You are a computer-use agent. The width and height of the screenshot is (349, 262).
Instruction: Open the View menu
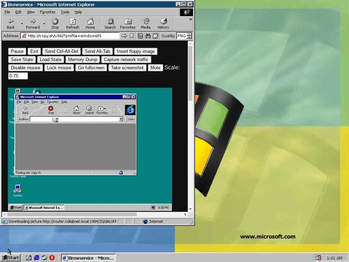point(31,12)
